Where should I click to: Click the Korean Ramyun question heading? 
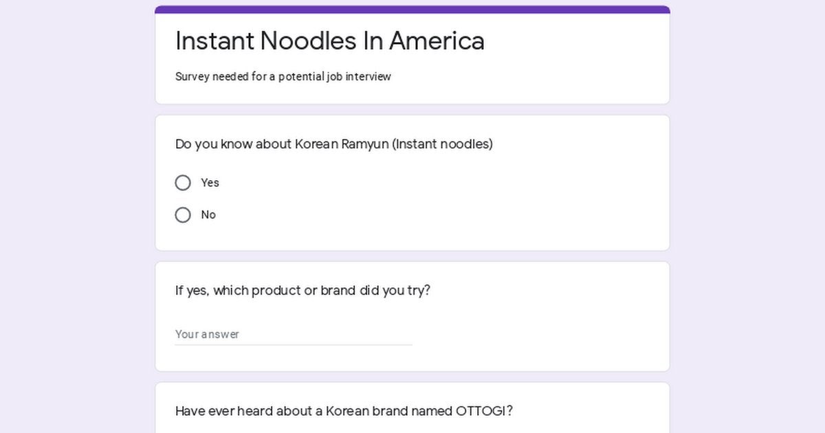click(x=334, y=144)
